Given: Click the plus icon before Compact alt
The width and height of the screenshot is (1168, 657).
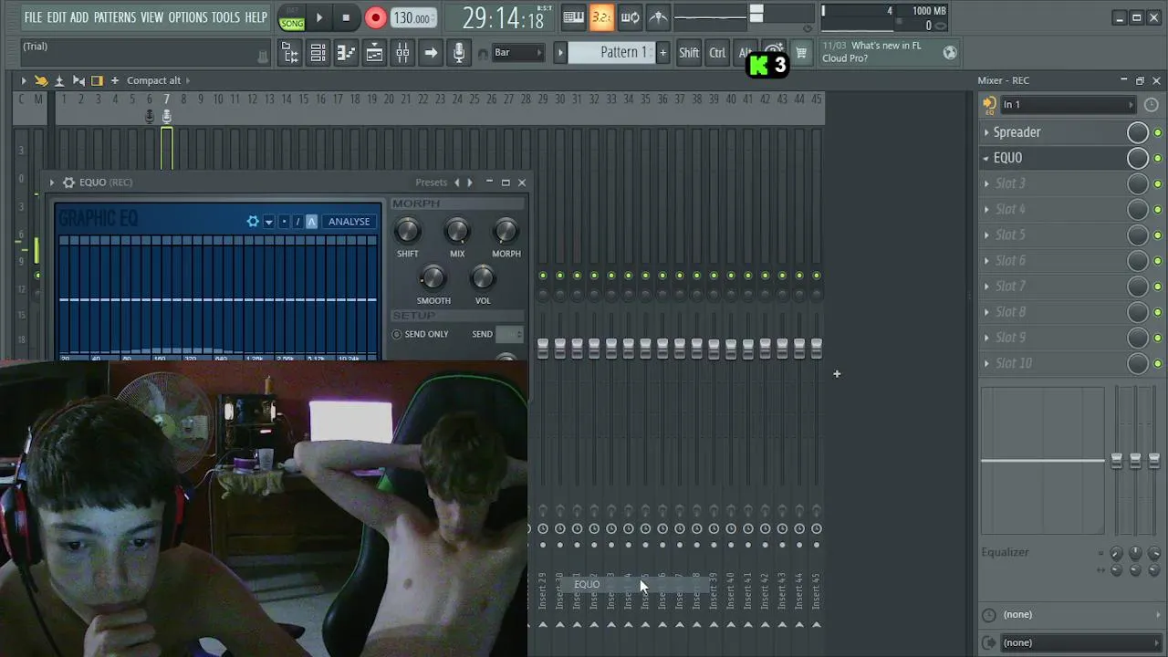Looking at the screenshot, I should click(x=115, y=80).
